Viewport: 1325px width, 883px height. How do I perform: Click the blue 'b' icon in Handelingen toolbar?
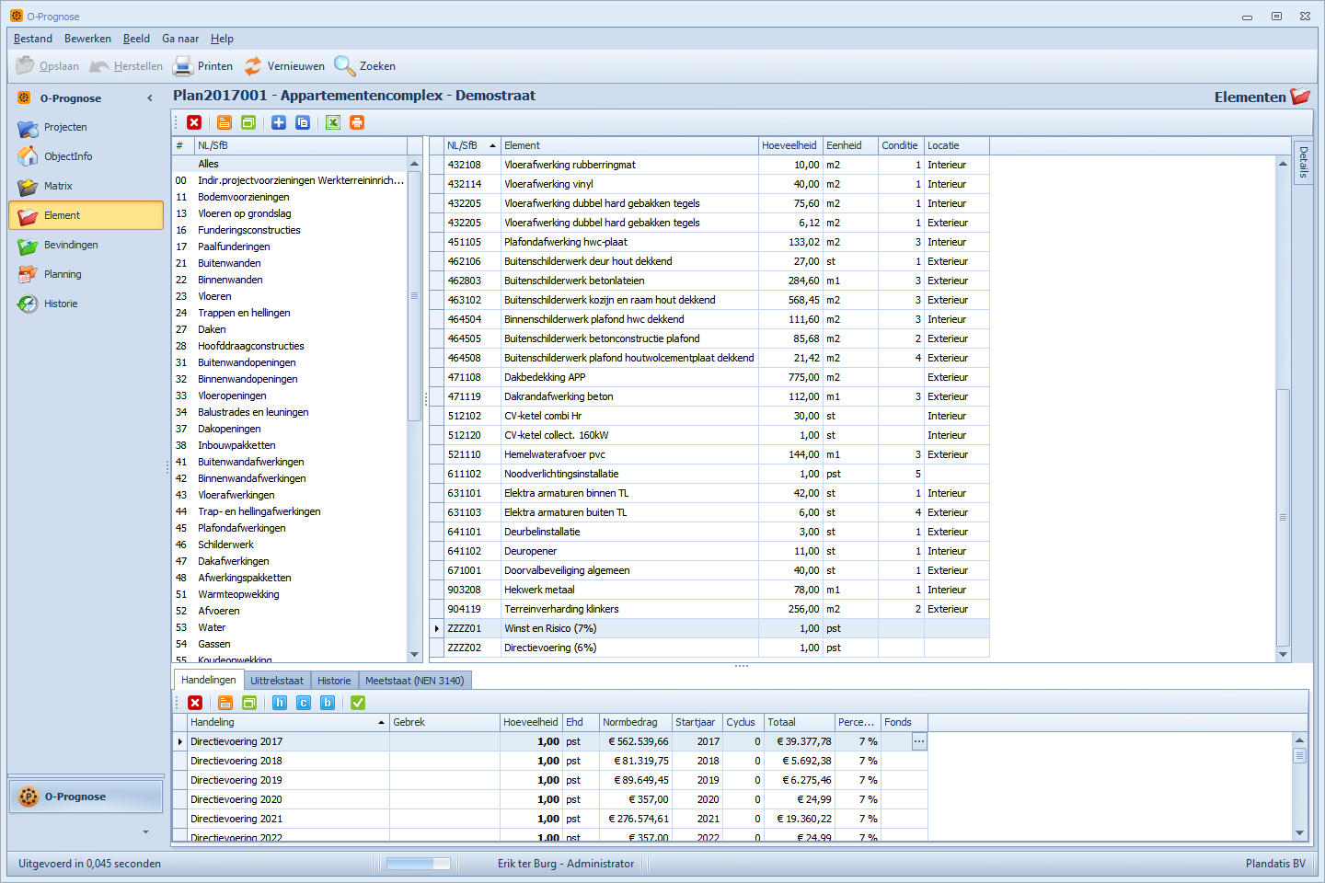point(328,703)
